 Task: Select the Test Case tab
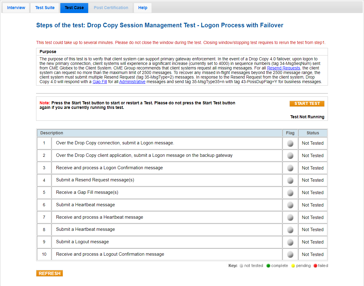tap(74, 8)
